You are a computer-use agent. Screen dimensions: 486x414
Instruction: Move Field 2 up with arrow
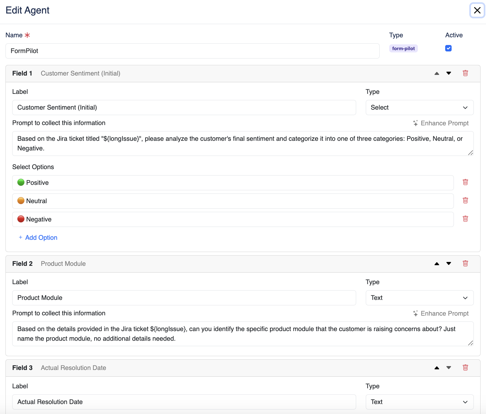(437, 264)
